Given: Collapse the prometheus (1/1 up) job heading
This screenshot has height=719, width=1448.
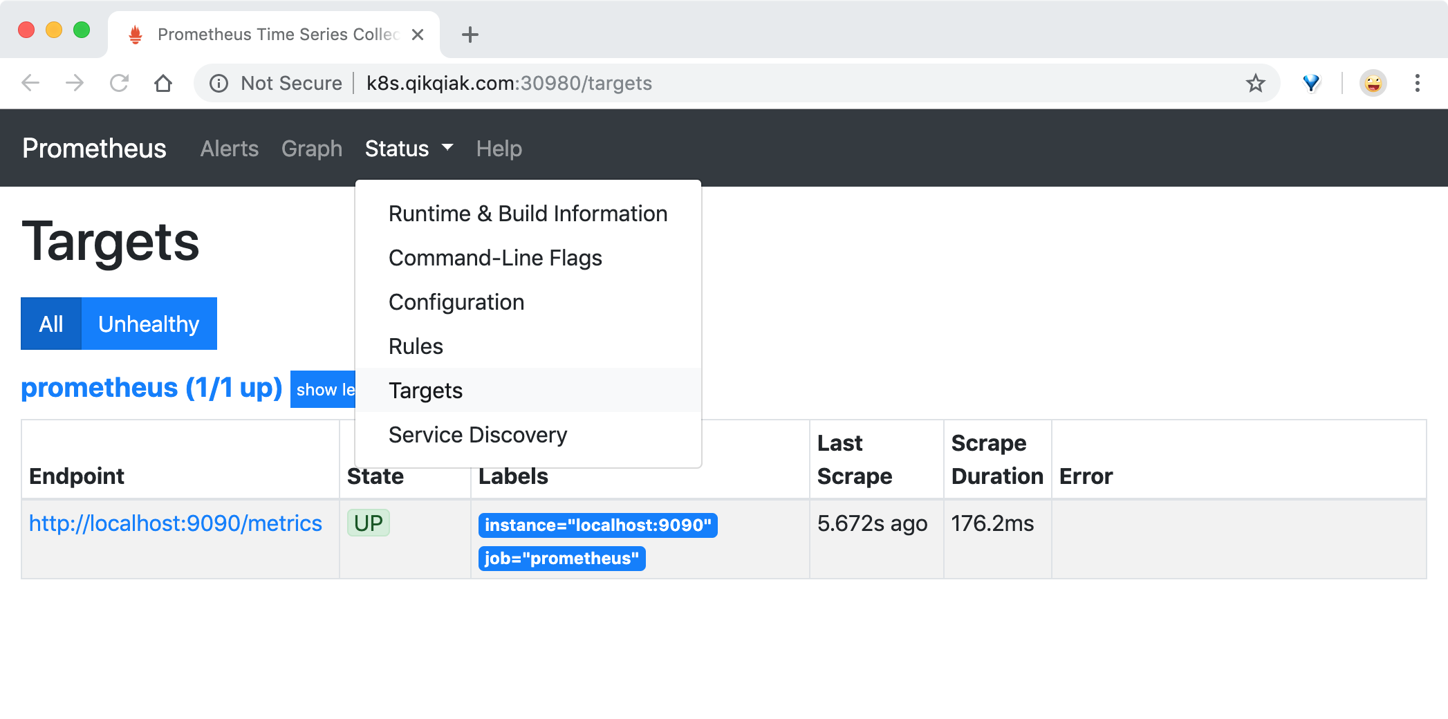Looking at the screenshot, I should pyautogui.click(x=151, y=388).
